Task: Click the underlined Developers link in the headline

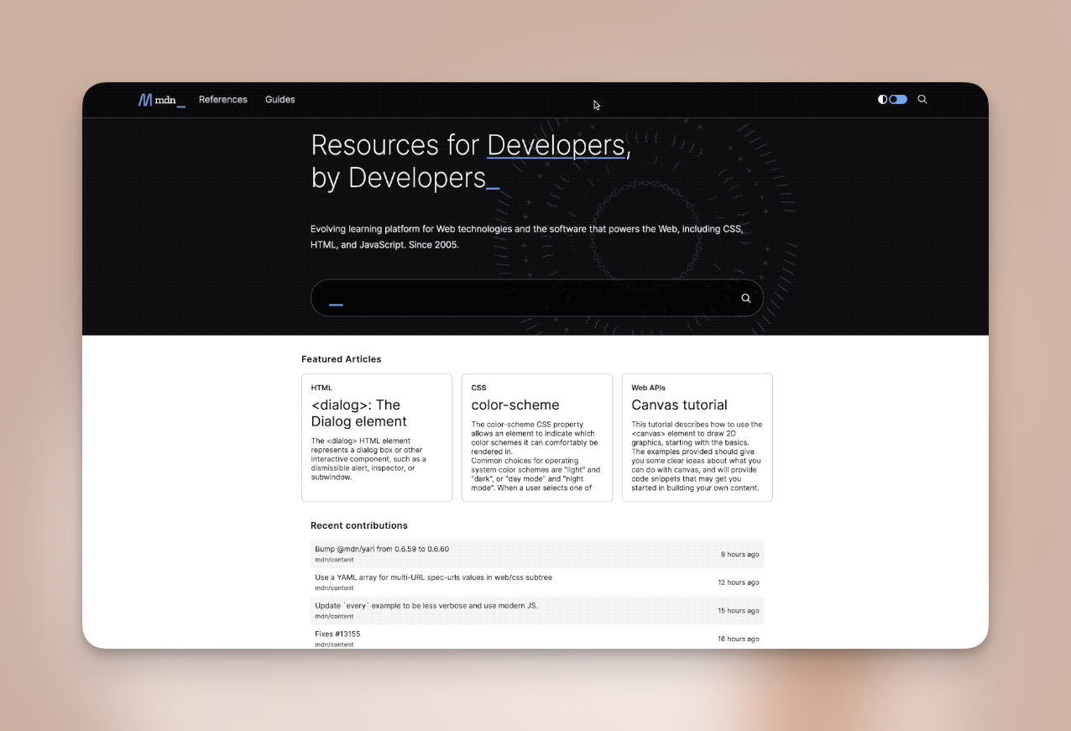Action: tap(556, 145)
